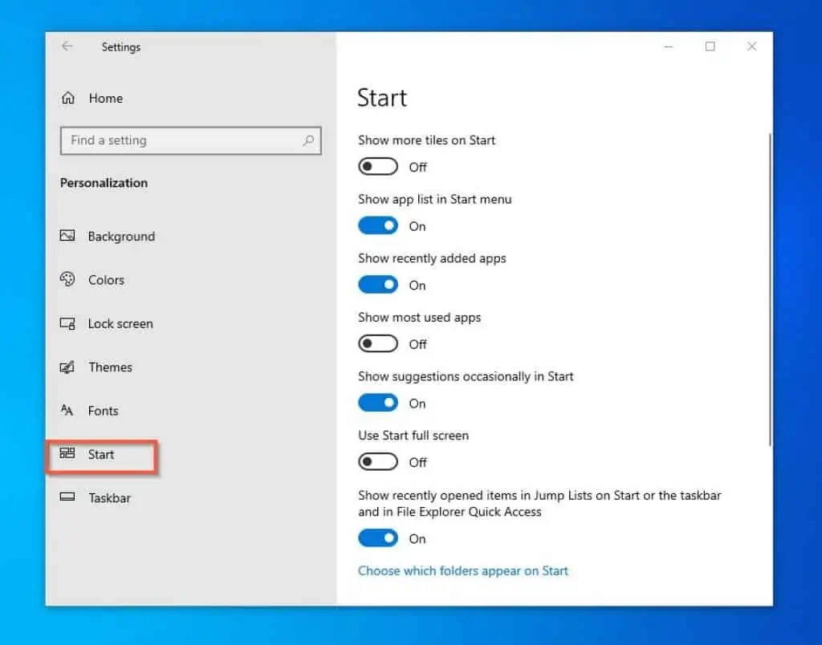Image resolution: width=822 pixels, height=645 pixels.
Task: Disable Show app list in Start menu
Action: (377, 225)
